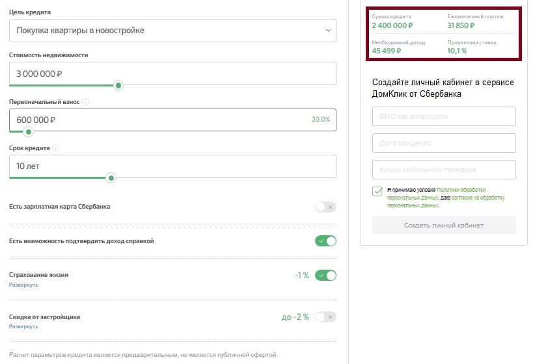Open the Цель кредита dropdown

pyautogui.click(x=172, y=31)
